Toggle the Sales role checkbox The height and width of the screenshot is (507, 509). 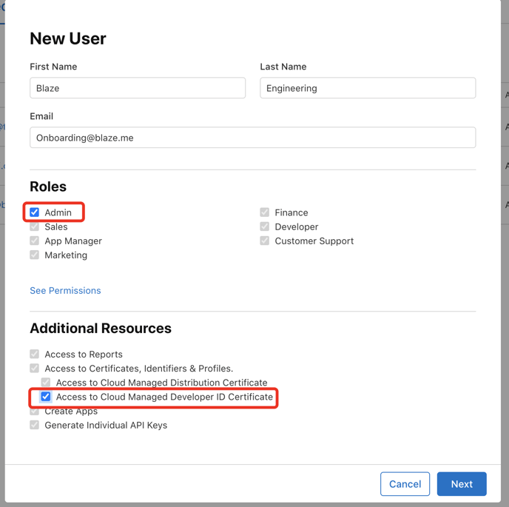tap(35, 226)
